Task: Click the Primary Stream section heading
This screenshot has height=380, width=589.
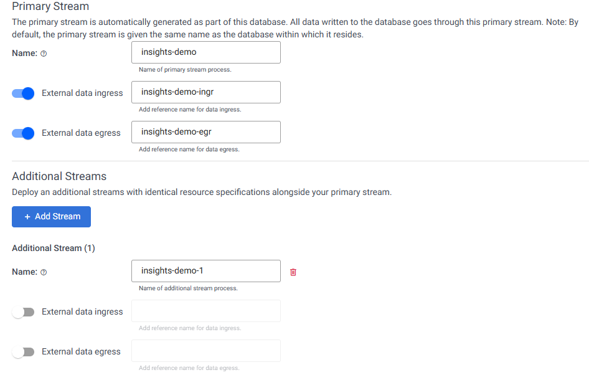Action: tap(50, 7)
